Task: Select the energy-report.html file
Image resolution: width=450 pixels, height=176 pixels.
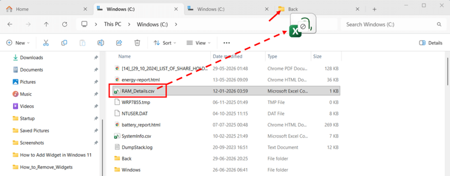Action: click(226, 79)
